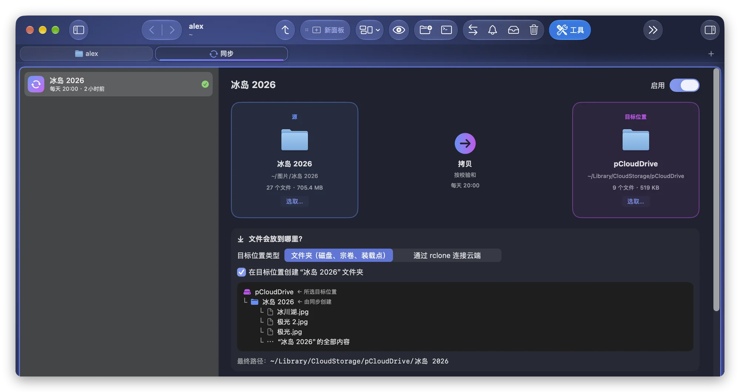Viewport: 740px width, 392px height.
Task: Click pCloudDrive root in the tree preview
Action: pos(274,292)
